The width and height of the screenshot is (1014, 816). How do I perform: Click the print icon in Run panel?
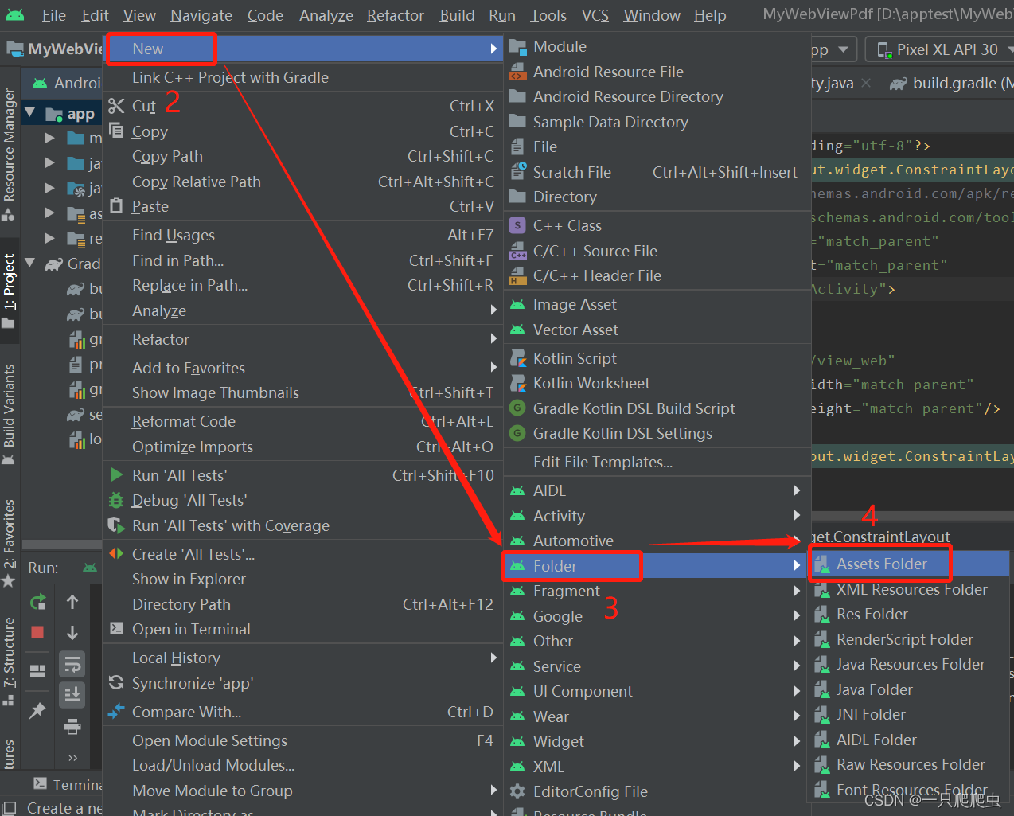(72, 726)
